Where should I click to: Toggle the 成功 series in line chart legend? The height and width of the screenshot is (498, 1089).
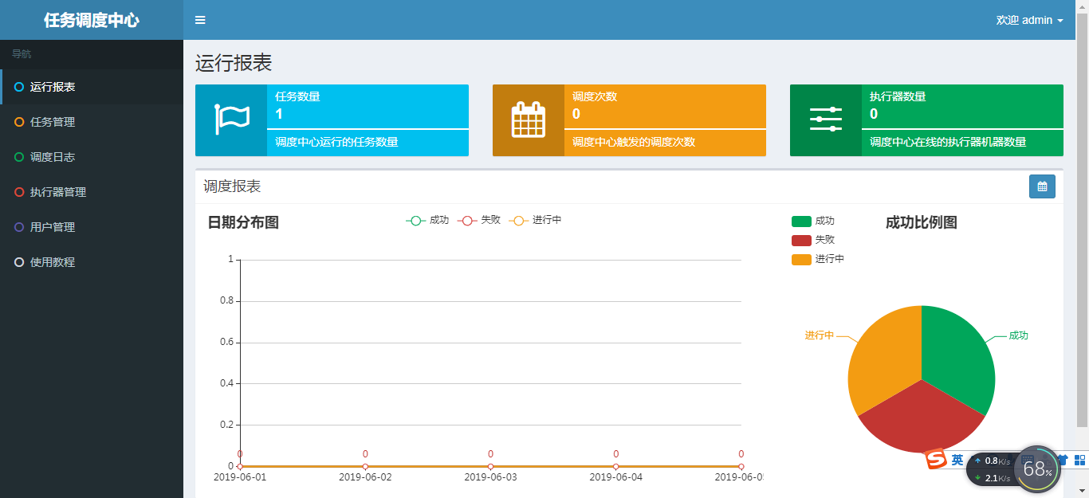click(x=427, y=221)
